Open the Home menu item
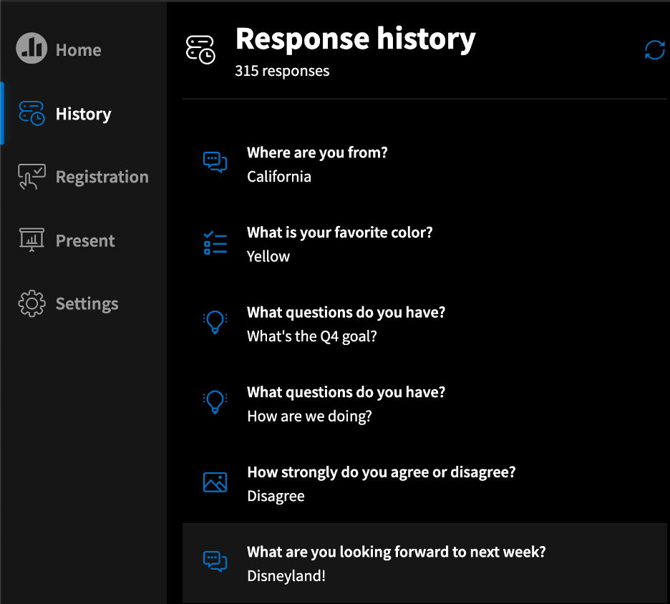The height and width of the screenshot is (604, 670). click(79, 50)
